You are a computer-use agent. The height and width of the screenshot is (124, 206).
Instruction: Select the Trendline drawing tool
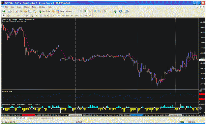23,15
